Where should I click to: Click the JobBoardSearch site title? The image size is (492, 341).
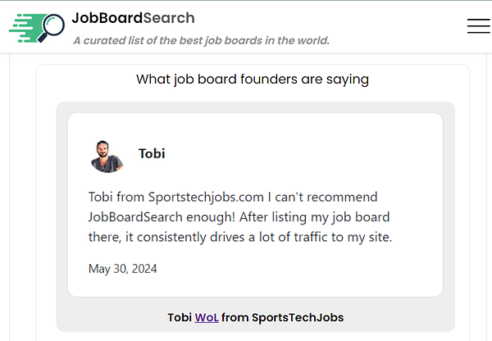pos(133,17)
